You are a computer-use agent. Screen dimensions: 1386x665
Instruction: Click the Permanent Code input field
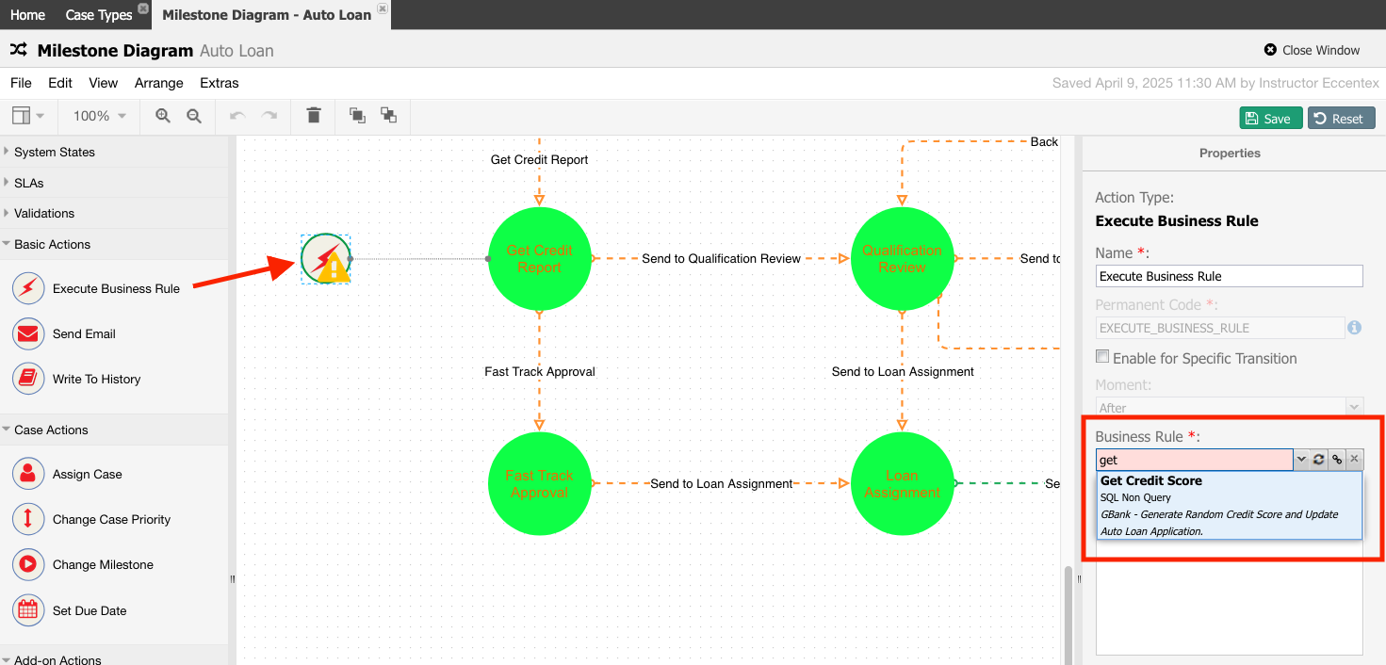tap(1220, 328)
